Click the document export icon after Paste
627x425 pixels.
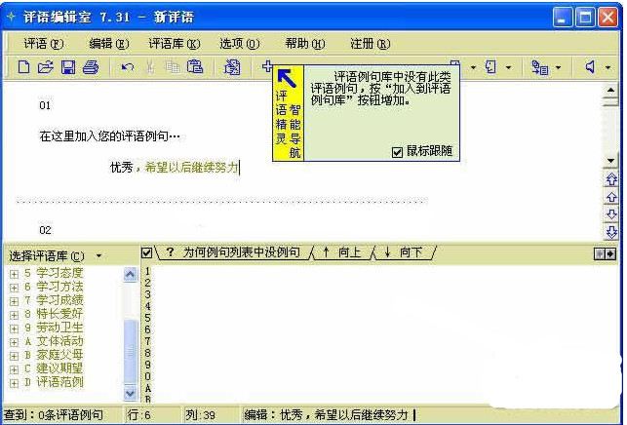pos(232,66)
